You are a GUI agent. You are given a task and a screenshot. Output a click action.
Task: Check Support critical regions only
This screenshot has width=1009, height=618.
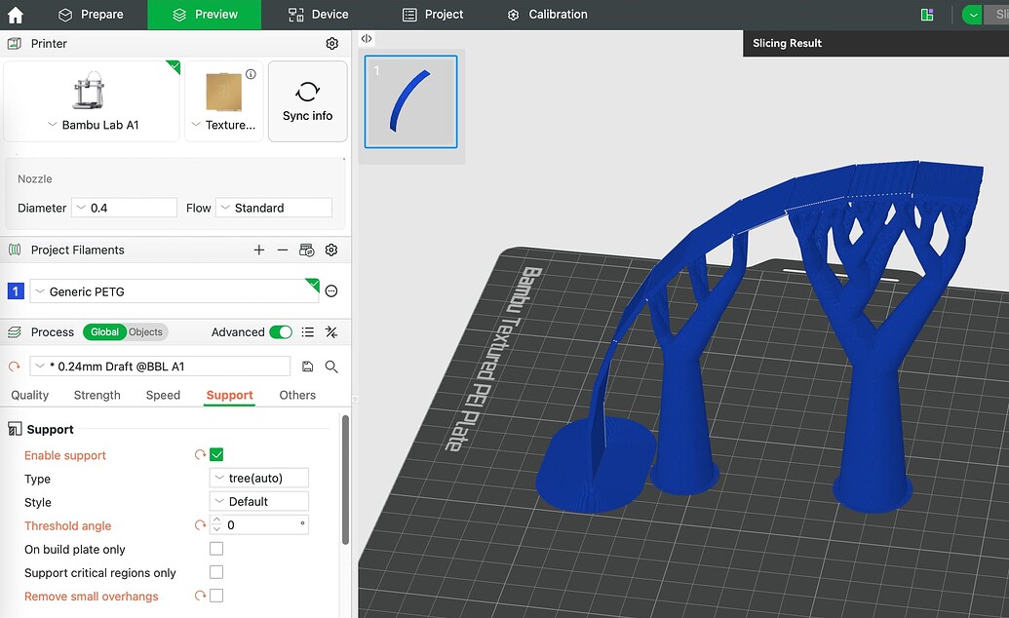click(216, 571)
